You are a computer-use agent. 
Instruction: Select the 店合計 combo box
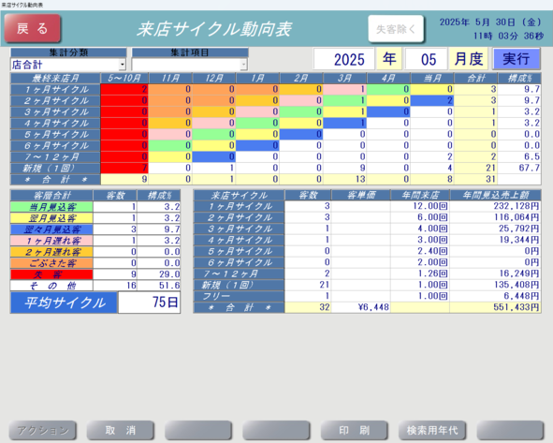(x=68, y=65)
